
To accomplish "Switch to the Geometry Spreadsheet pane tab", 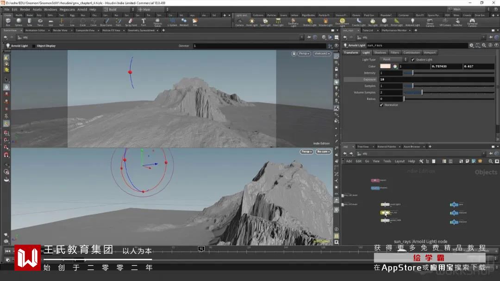I will pyautogui.click(x=141, y=30).
